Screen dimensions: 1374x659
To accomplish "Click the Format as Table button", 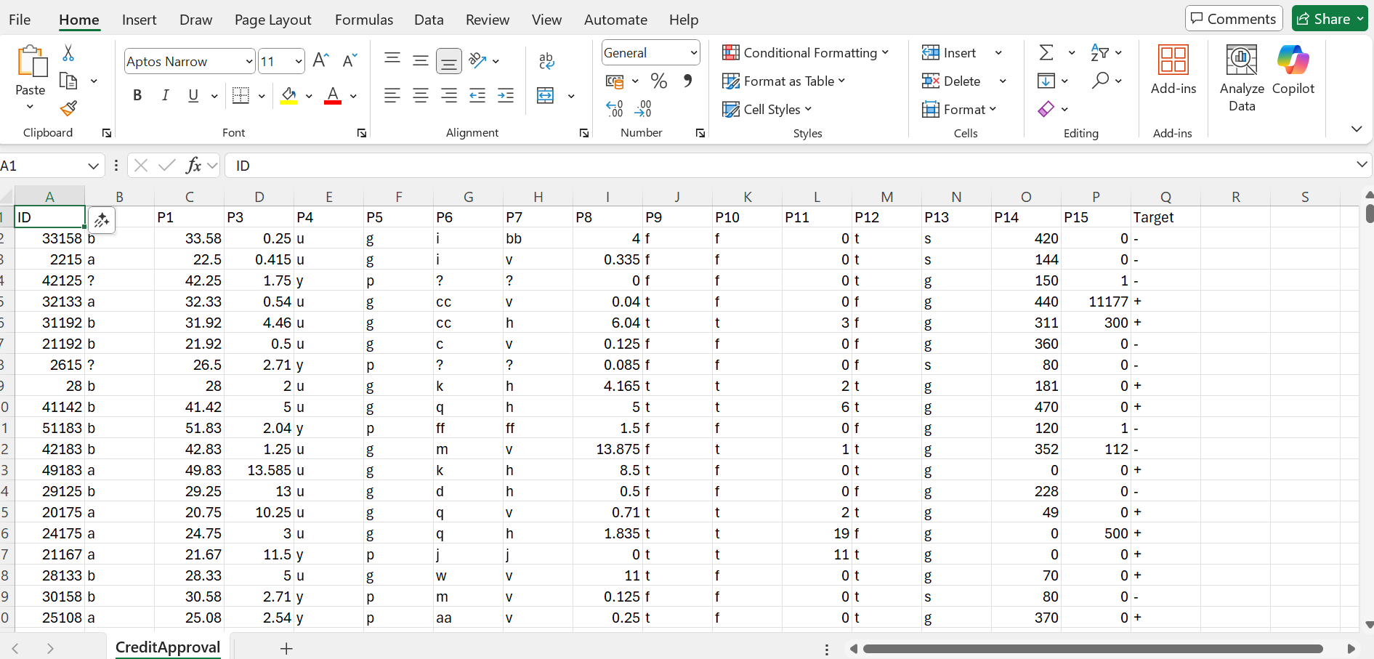I will coord(785,81).
